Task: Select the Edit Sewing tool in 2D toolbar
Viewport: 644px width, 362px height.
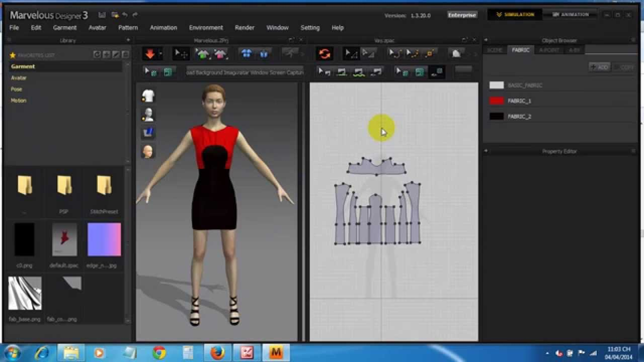Action: coord(325,72)
